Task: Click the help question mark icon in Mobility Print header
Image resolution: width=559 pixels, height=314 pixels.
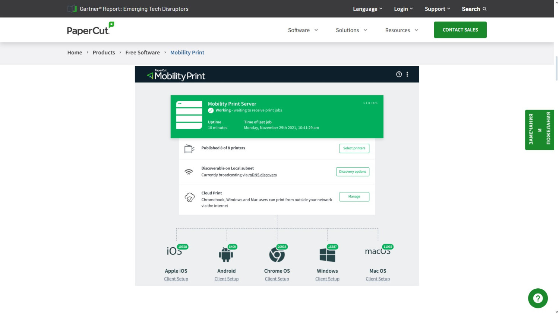Action: (x=399, y=74)
